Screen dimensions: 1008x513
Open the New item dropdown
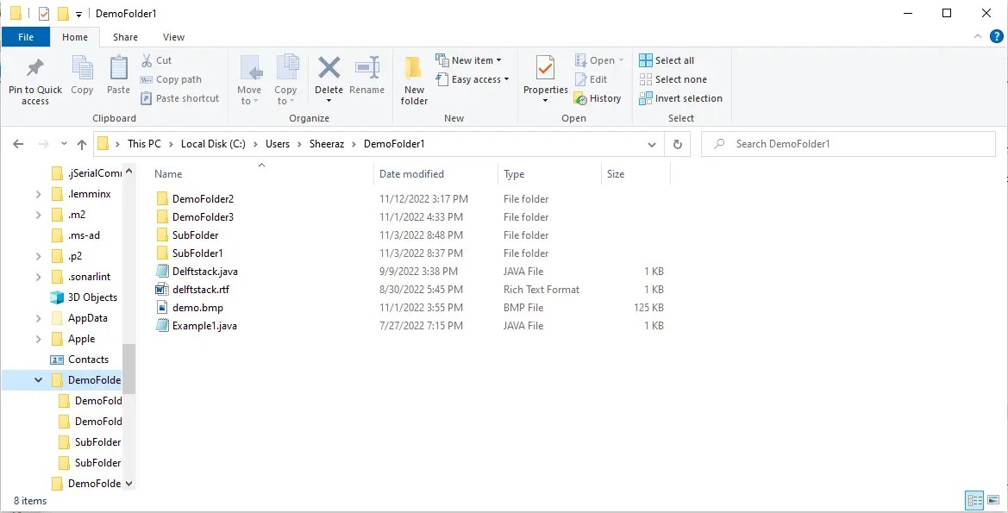471,59
